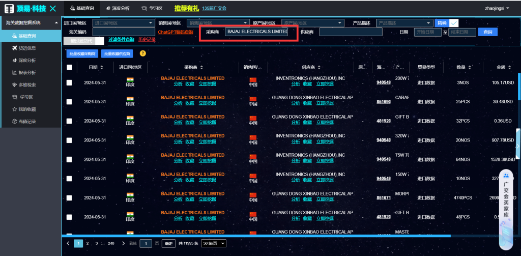Image resolution: width=521 pixels, height=256 pixels.
Task: Click the X icon beside 顶易·科技 logo
Action: tap(53, 8)
